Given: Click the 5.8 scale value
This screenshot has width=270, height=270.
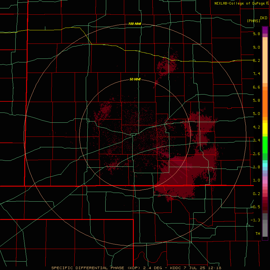Looking at the screenshot, I should 256,100.
